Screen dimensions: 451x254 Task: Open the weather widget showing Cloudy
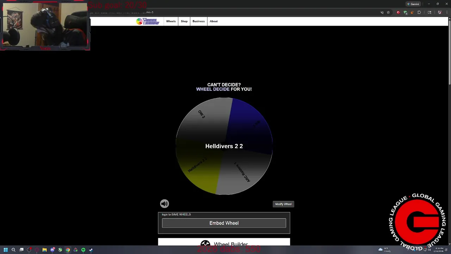384,250
